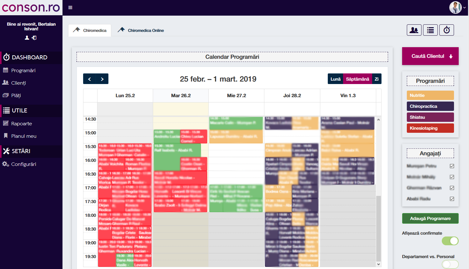The image size is (469, 269).
Task: Open the list view icon button
Action: tap(430, 30)
